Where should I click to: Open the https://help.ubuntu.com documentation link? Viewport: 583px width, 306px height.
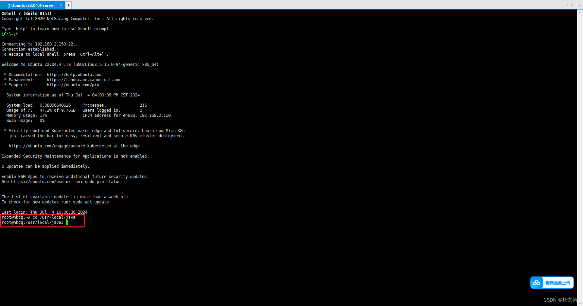click(x=74, y=74)
